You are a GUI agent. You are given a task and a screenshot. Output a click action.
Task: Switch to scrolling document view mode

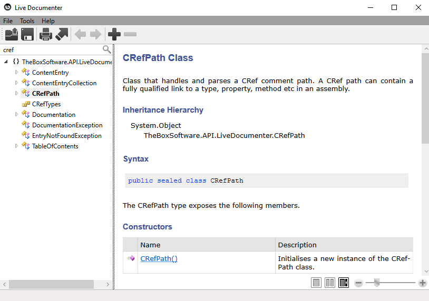pos(344,283)
